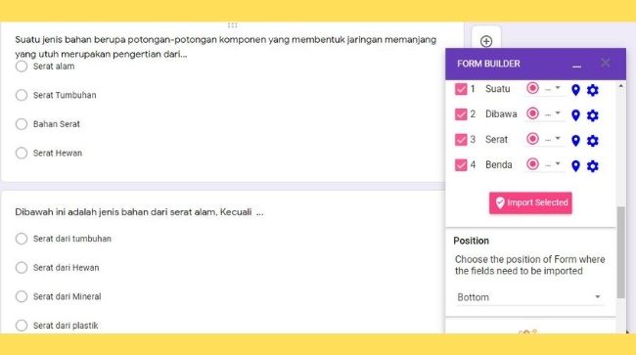
Task: Uncheck the checkbox for item 1 Suatu
Action: 461,89
